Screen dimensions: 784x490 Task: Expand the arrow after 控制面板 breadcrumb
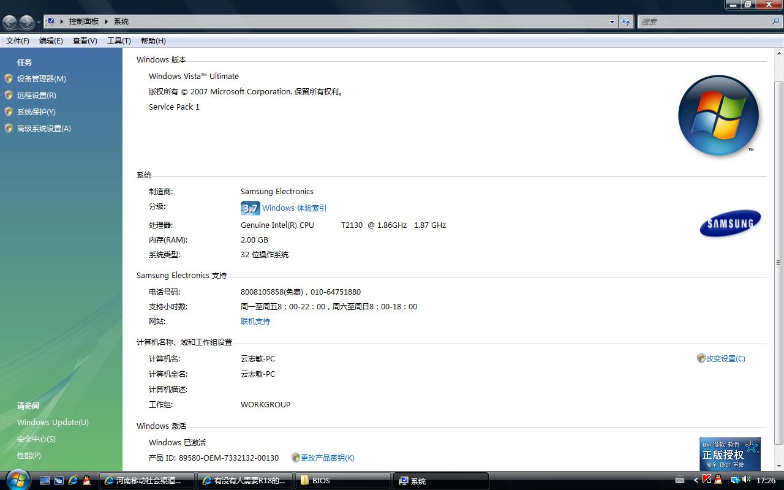107,21
